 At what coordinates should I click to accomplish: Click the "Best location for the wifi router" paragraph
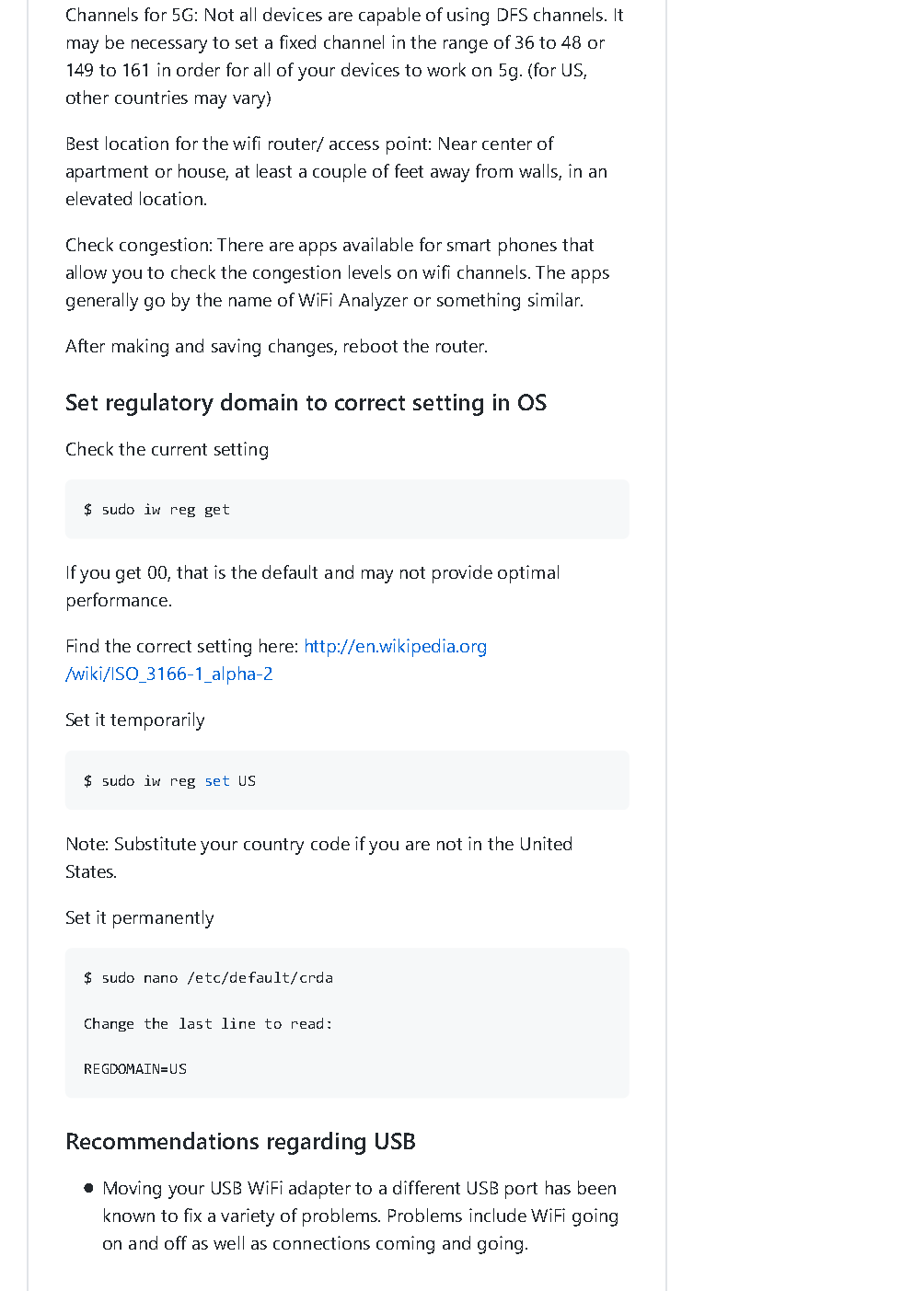pos(336,171)
